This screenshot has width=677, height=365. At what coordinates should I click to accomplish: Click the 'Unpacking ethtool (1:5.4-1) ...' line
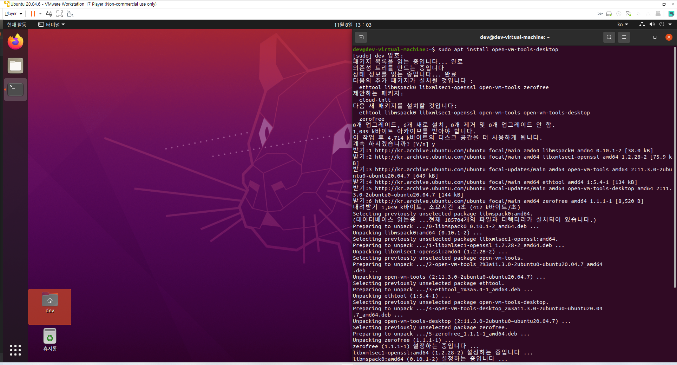[x=401, y=296]
